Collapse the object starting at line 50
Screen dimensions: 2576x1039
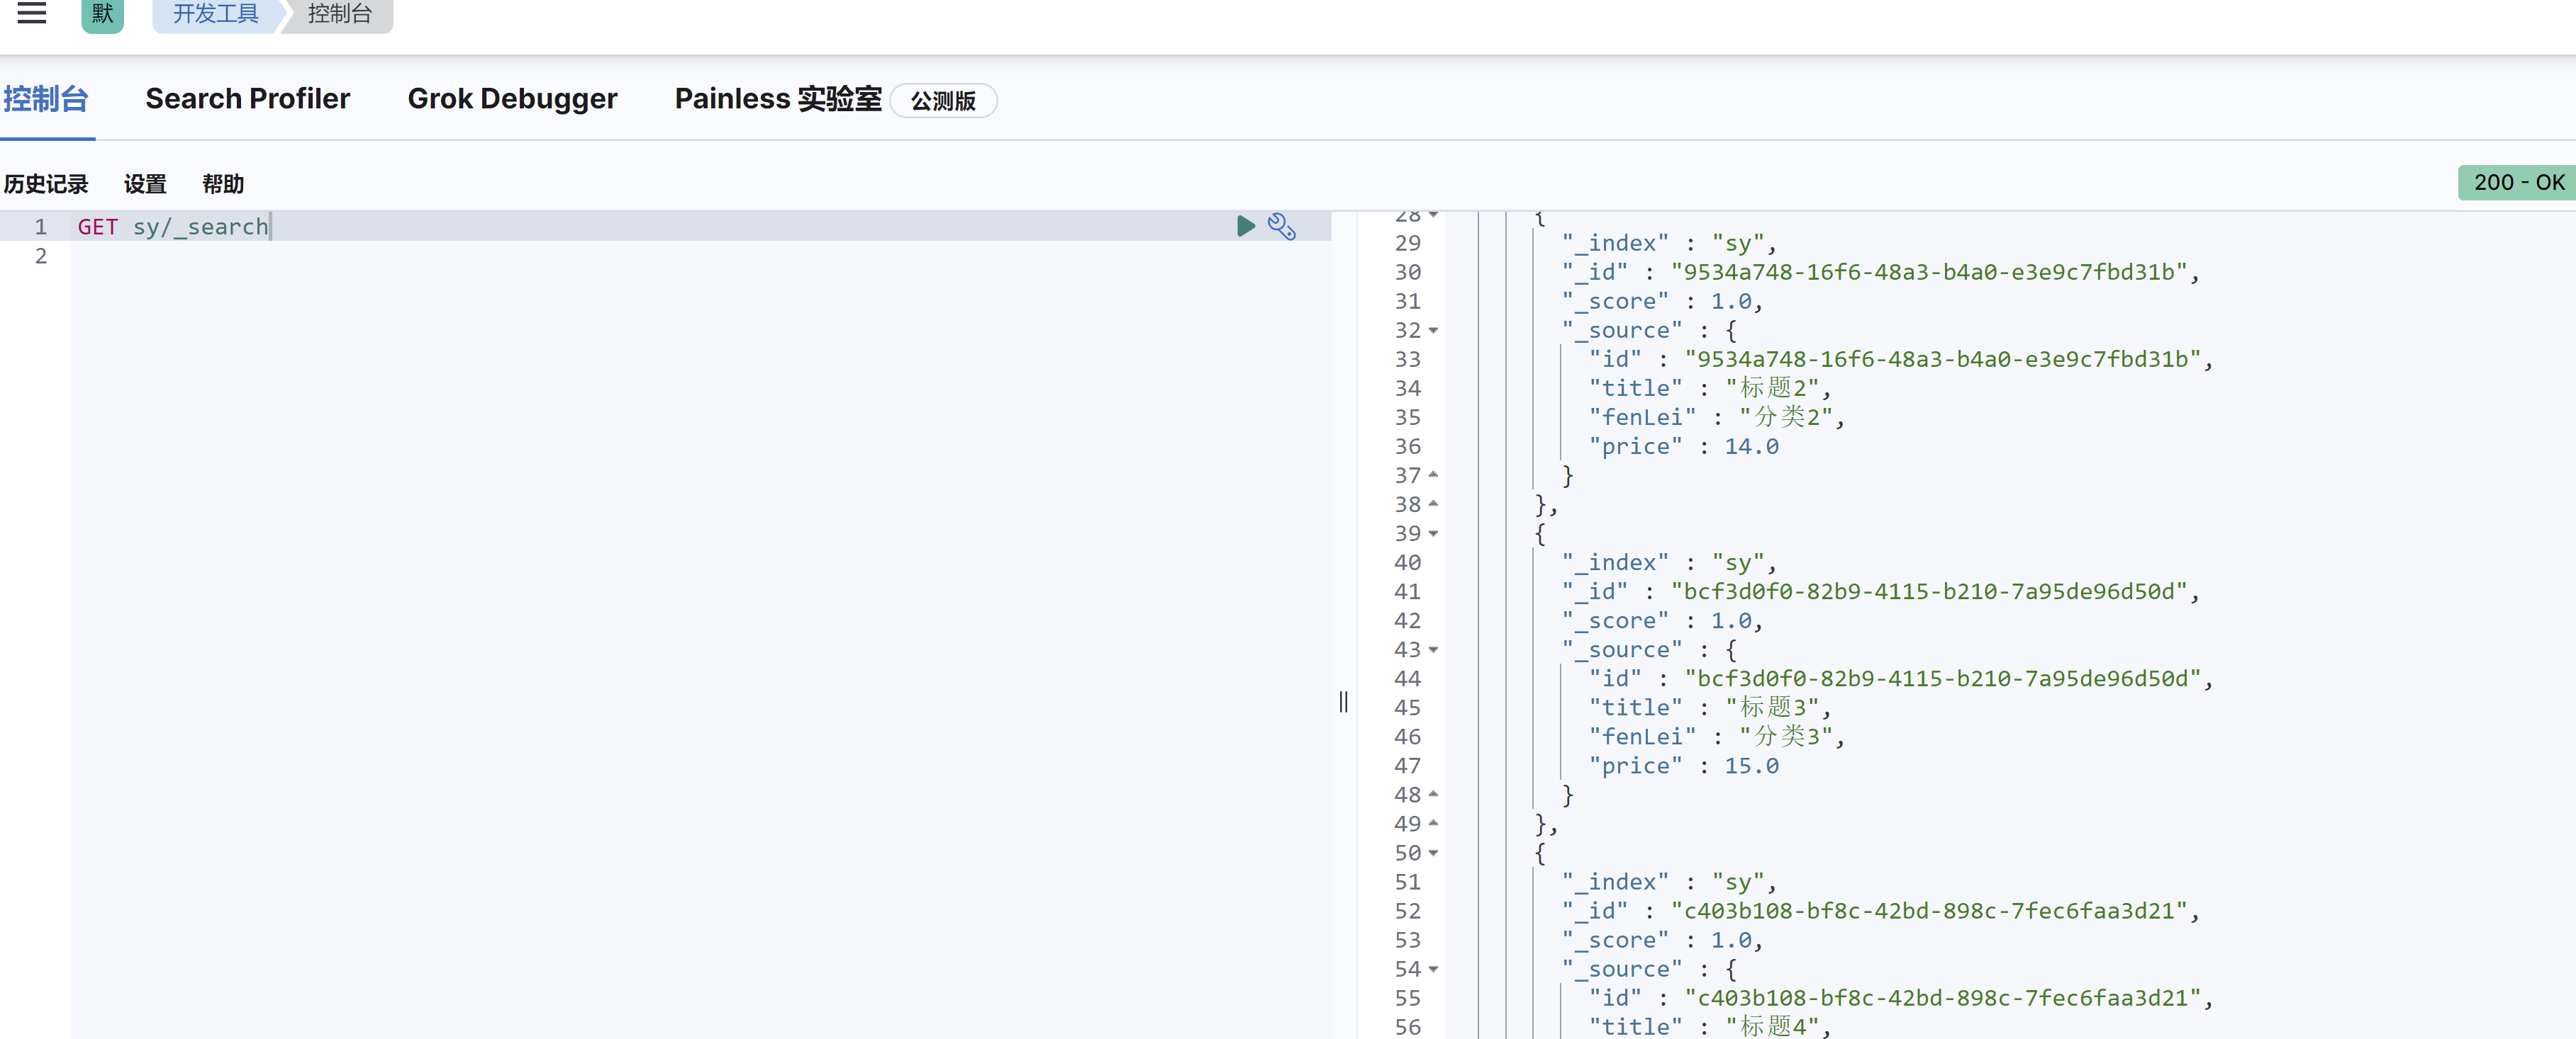click(1433, 853)
